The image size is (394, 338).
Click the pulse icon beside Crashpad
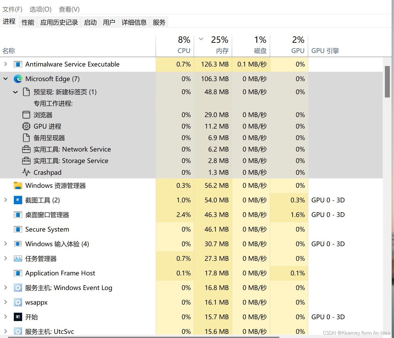click(26, 172)
